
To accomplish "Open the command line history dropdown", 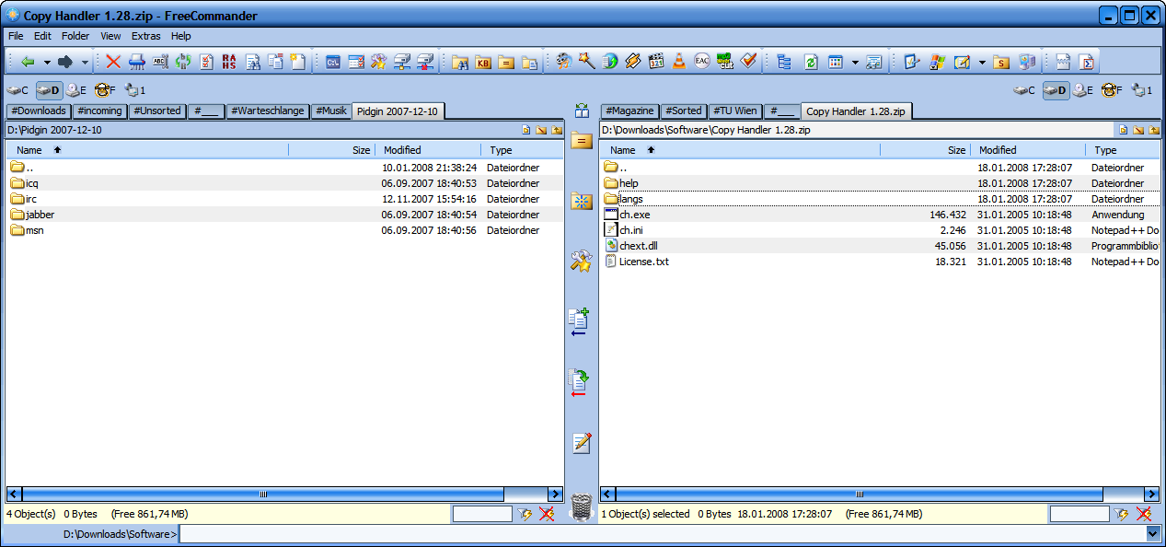I will pos(1153,533).
